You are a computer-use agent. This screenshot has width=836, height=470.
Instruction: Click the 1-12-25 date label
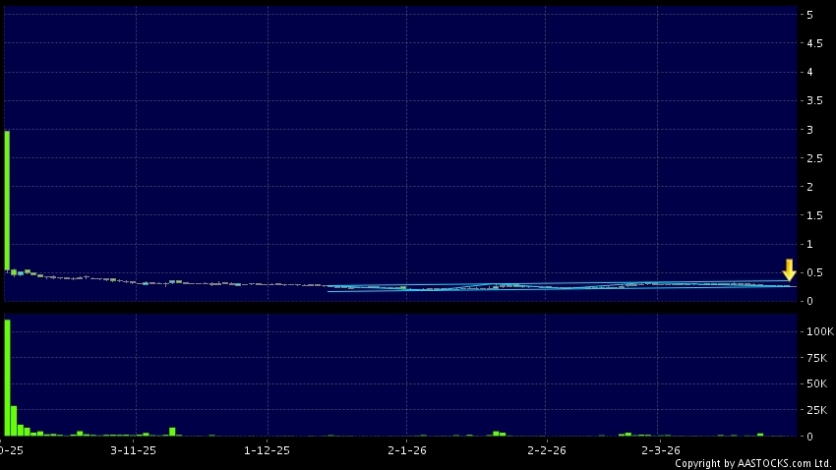(x=267, y=450)
